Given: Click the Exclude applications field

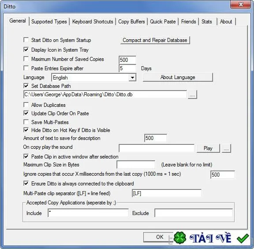Looking at the screenshot, I should (x=194, y=213).
